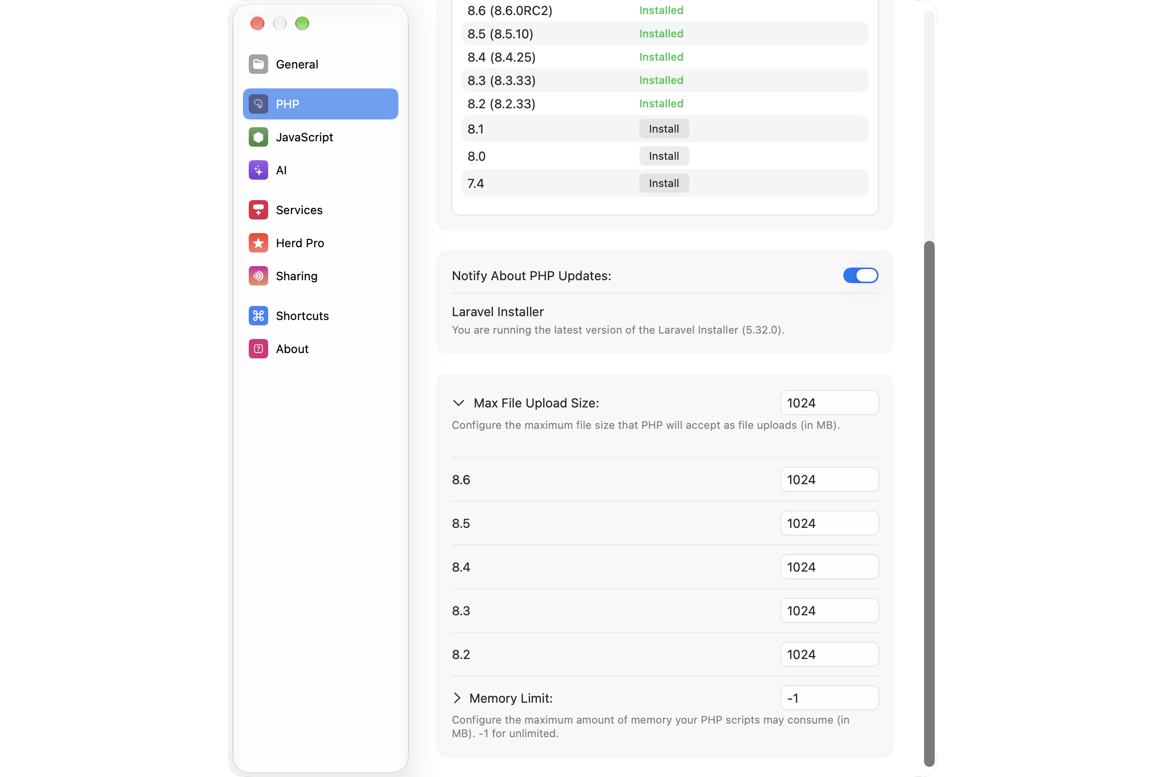
Task: Install PHP 8.0
Action: pyautogui.click(x=664, y=156)
